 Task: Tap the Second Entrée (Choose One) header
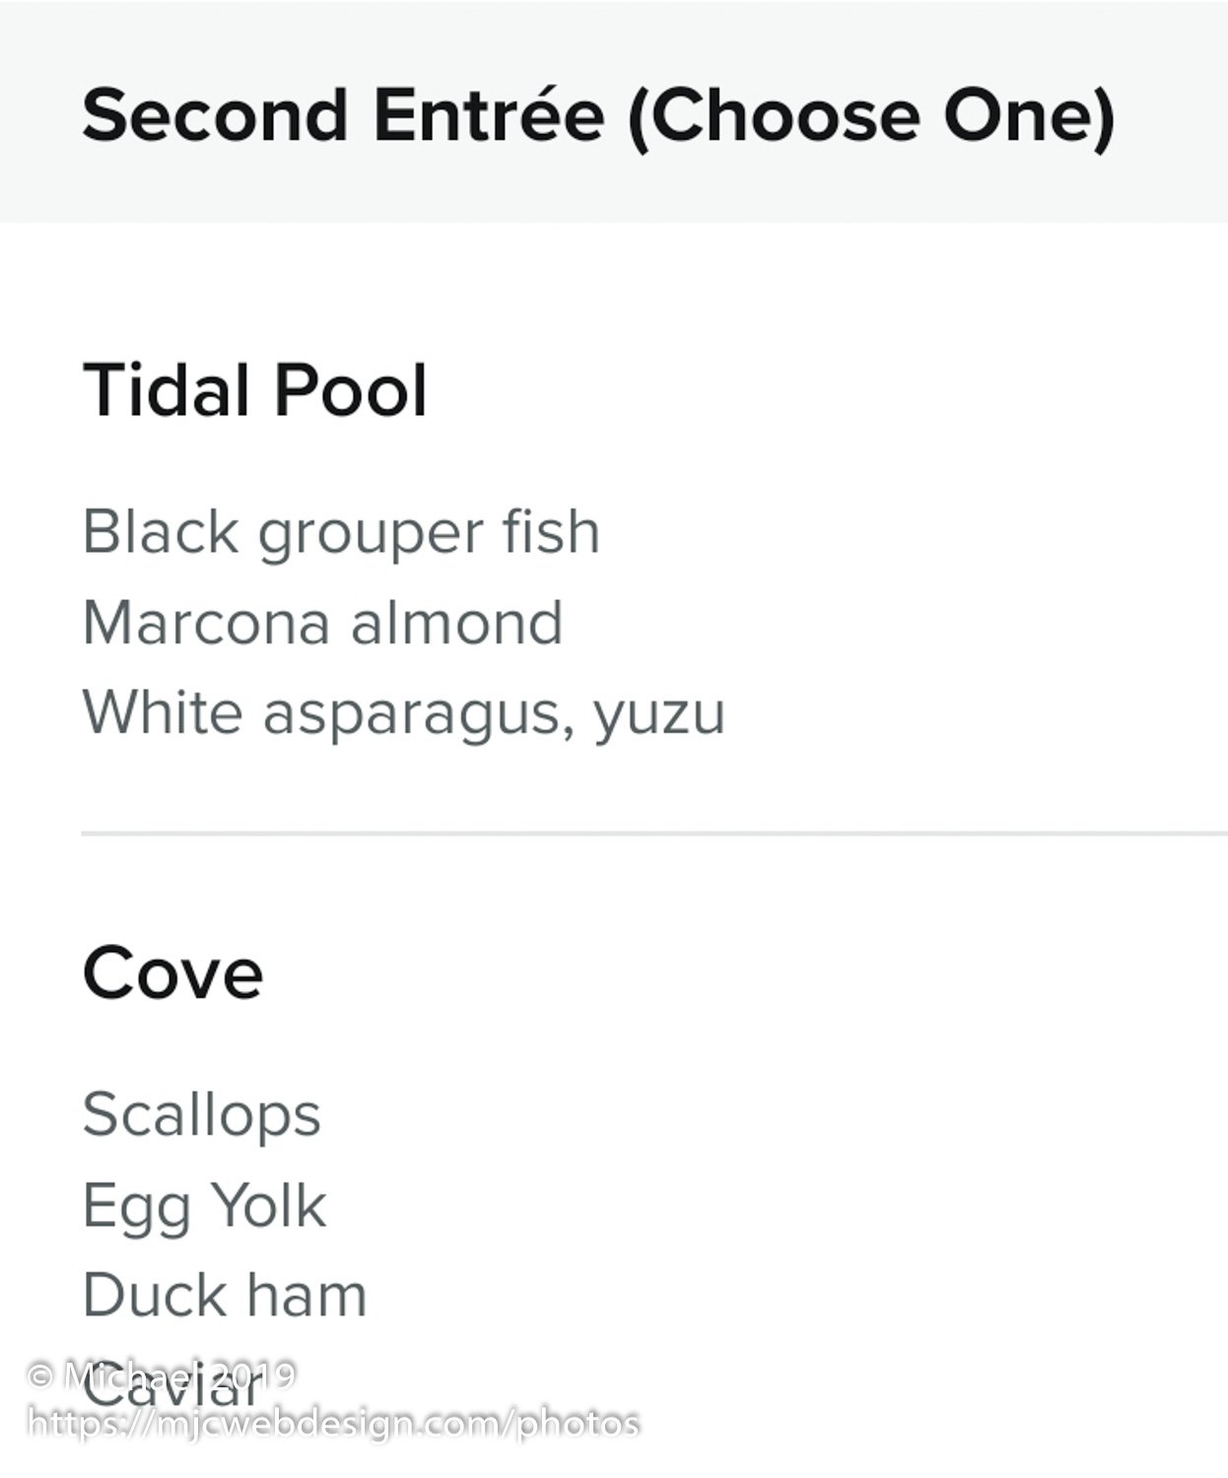click(x=598, y=115)
